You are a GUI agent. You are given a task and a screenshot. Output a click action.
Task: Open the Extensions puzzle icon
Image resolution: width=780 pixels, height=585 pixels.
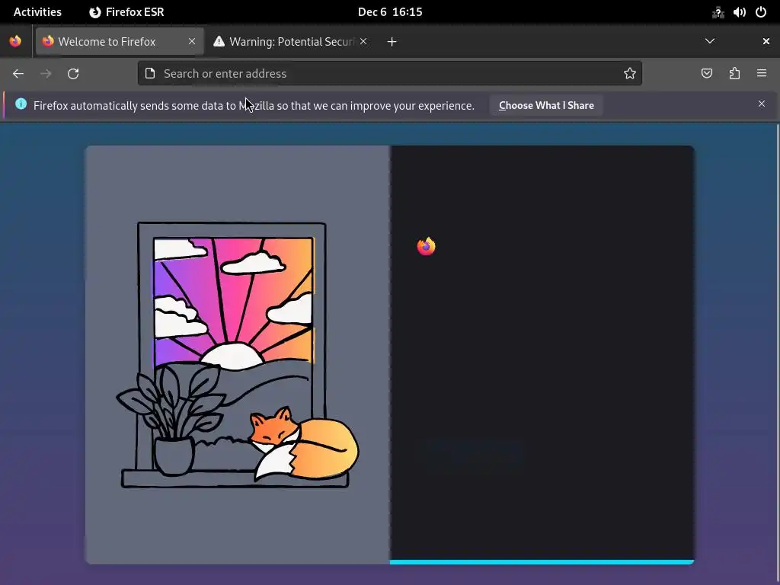pos(734,74)
